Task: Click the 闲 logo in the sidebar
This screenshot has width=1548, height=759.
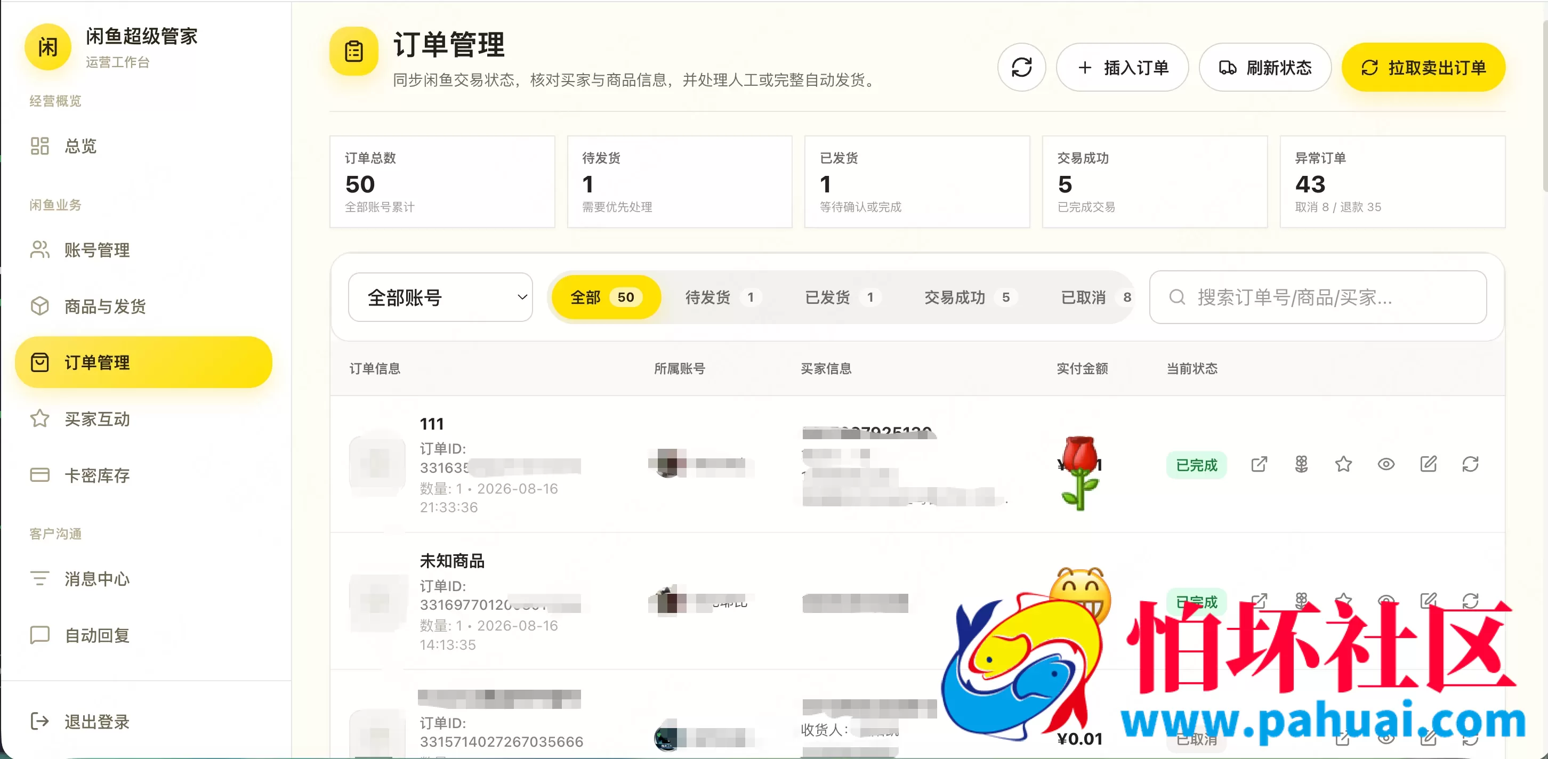Action: coord(47,47)
